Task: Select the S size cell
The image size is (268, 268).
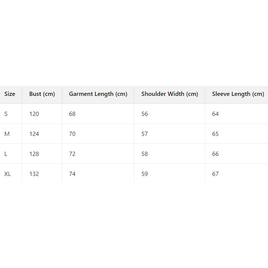Action: pos(6,114)
